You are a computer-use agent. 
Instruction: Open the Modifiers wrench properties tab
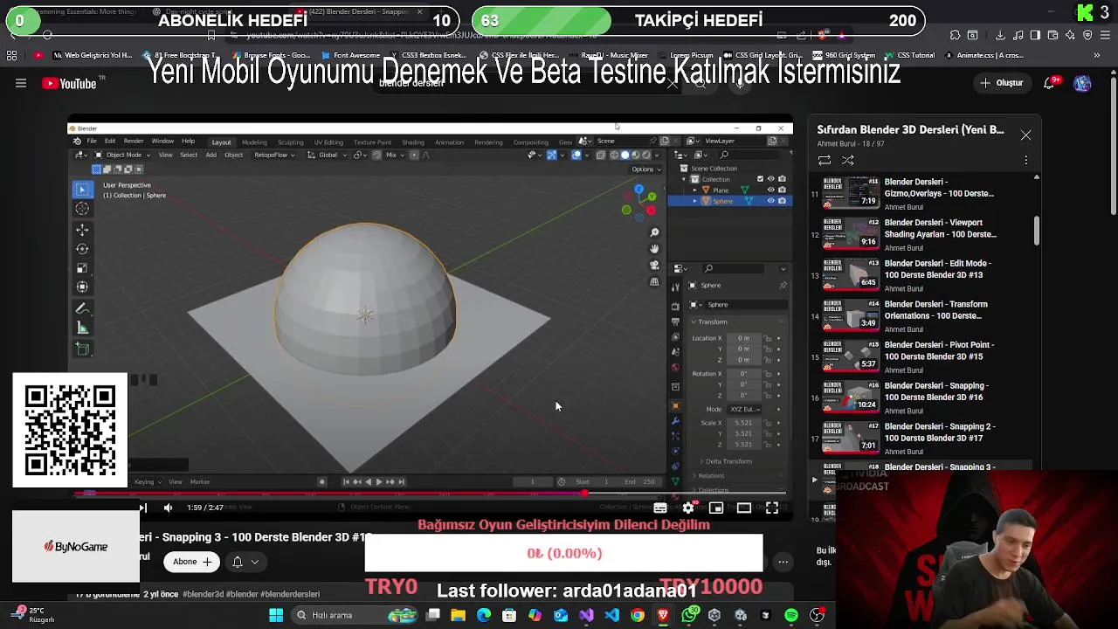[675, 421]
